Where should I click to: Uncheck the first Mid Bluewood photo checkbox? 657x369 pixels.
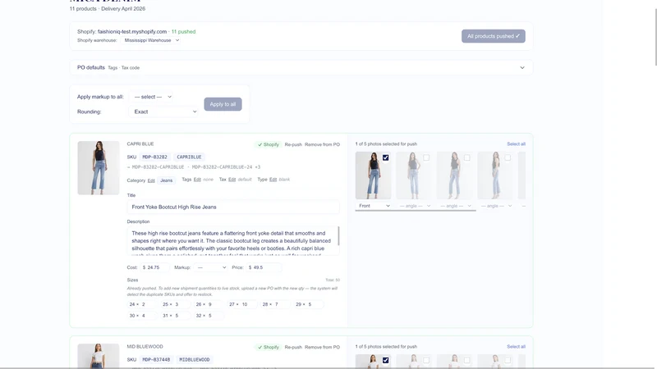(385, 360)
